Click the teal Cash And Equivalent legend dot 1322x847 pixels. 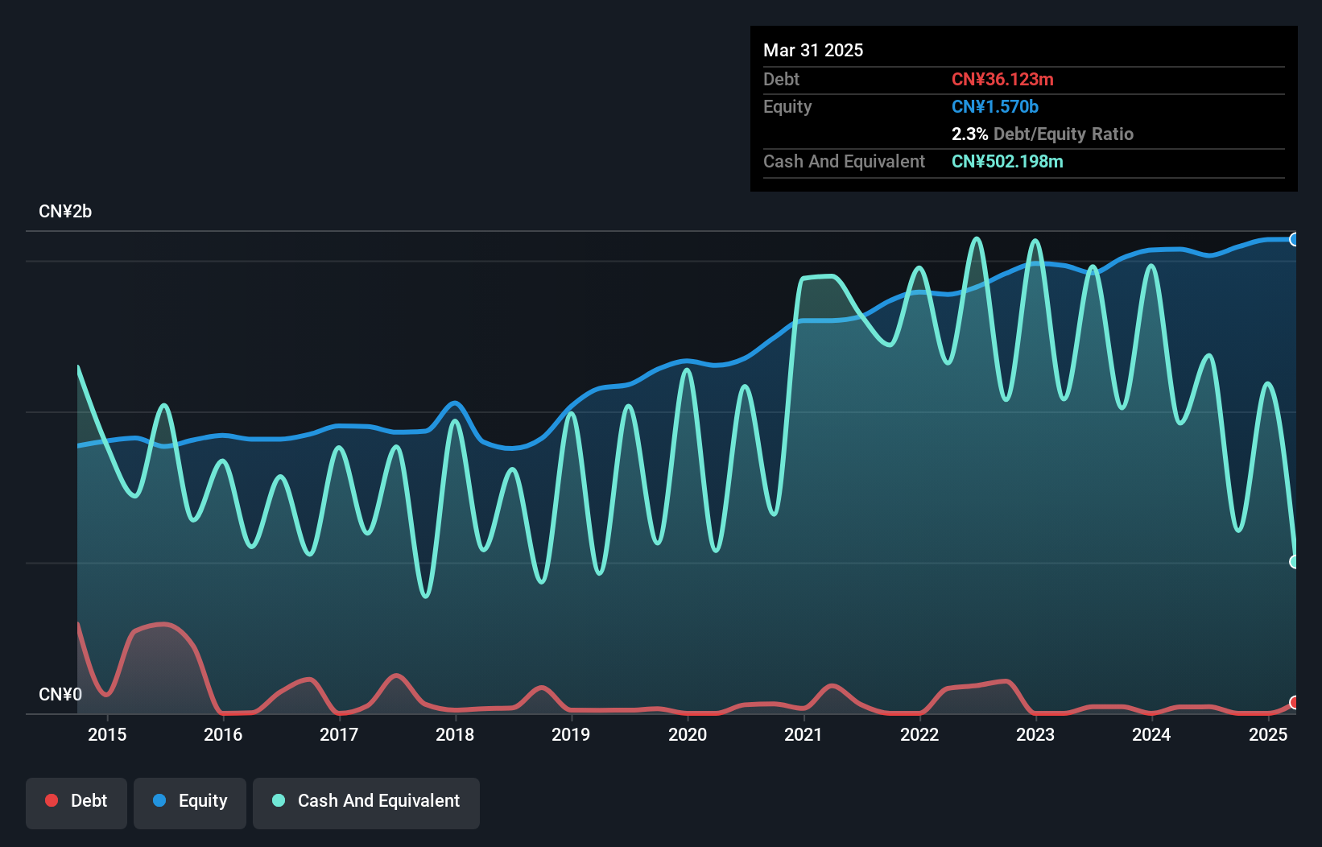click(279, 800)
